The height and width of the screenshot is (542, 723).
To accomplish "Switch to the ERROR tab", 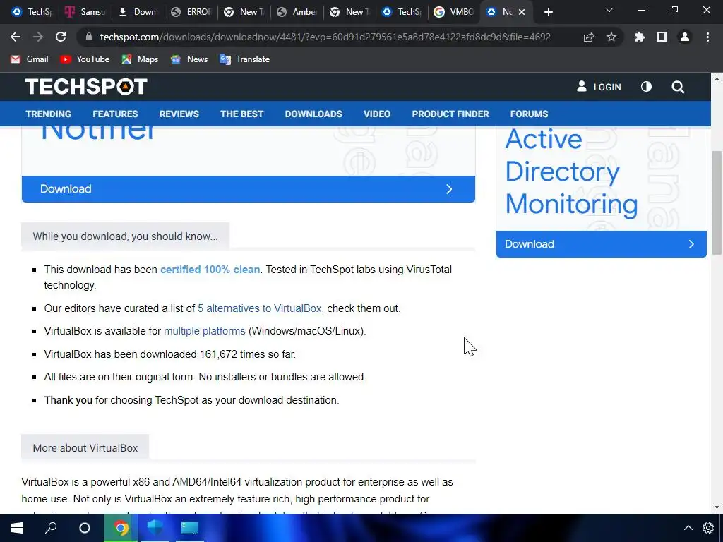I will (191, 12).
